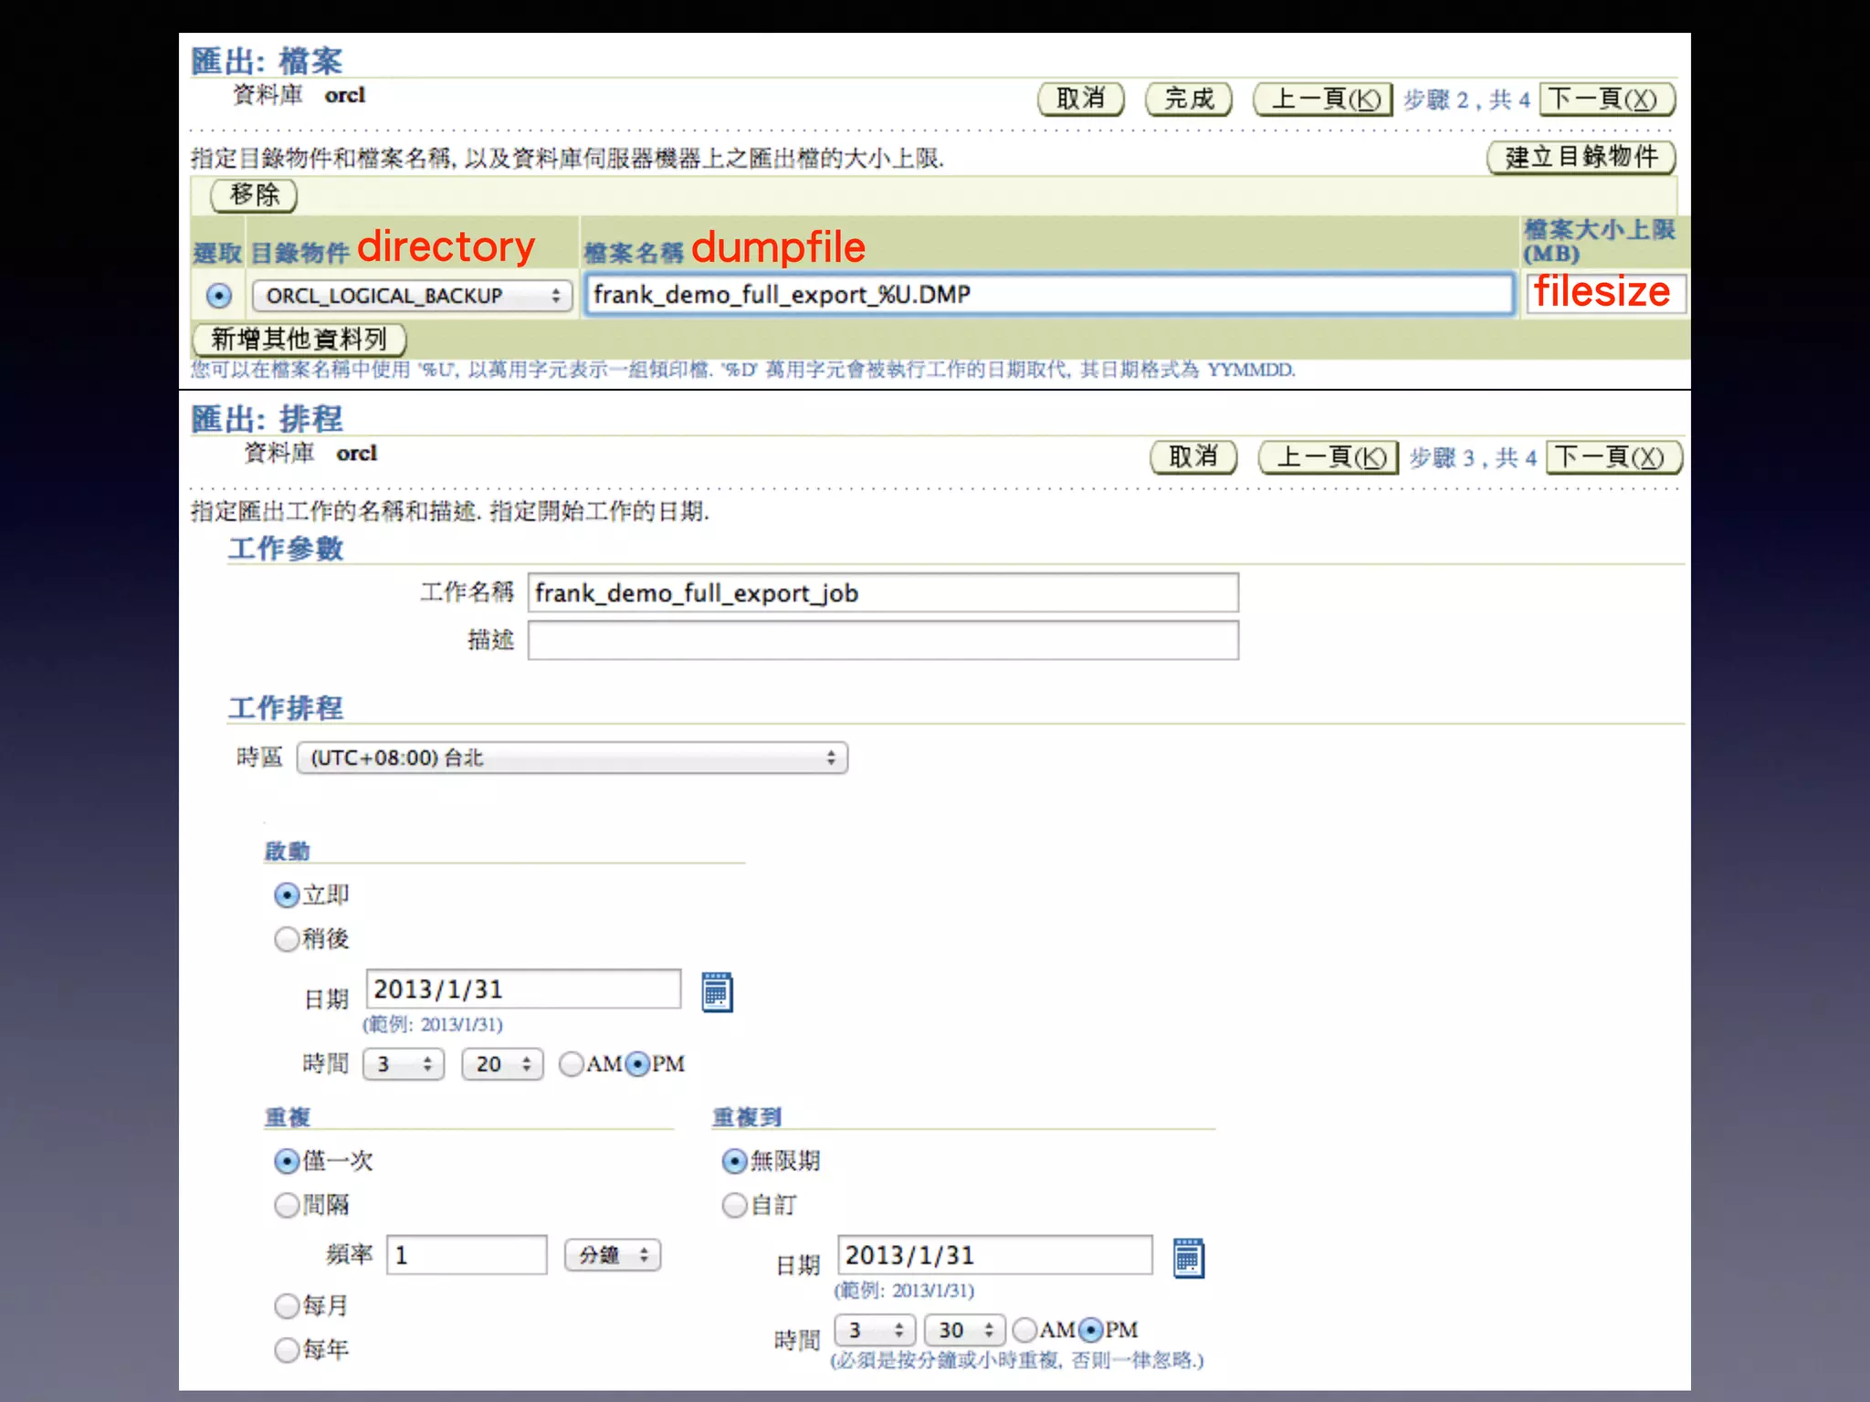Open start time hour dropdown showing 3
This screenshot has width=1870, height=1402.
tap(404, 1064)
